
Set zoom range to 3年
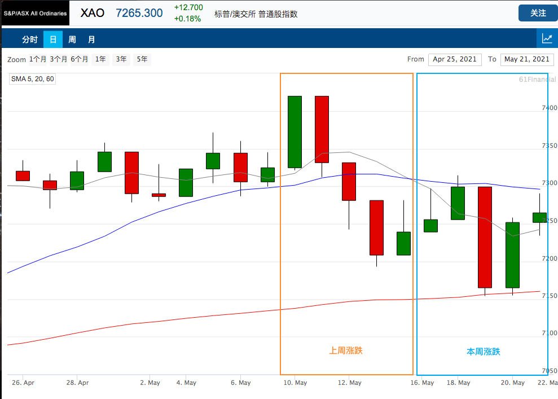coord(121,59)
